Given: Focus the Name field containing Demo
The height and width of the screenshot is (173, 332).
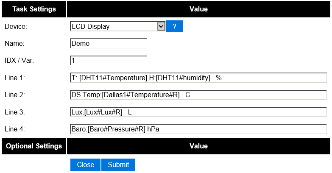Looking at the screenshot, I should pyautogui.click(x=109, y=43).
